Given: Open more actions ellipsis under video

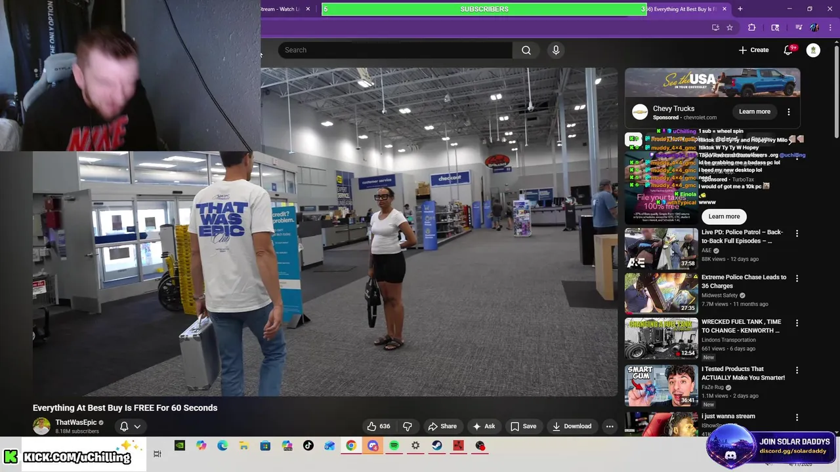Looking at the screenshot, I should tap(610, 426).
